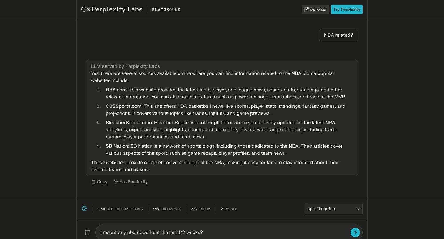
Task: Open the pplx-api external link button
Action: (x=315, y=9)
